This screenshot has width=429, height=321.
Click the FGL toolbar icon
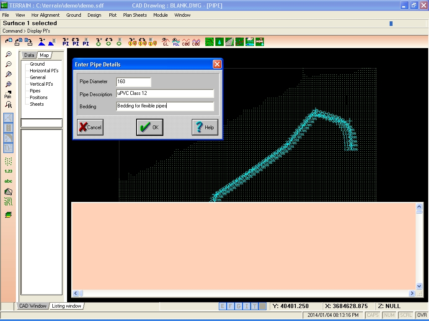pos(176,42)
